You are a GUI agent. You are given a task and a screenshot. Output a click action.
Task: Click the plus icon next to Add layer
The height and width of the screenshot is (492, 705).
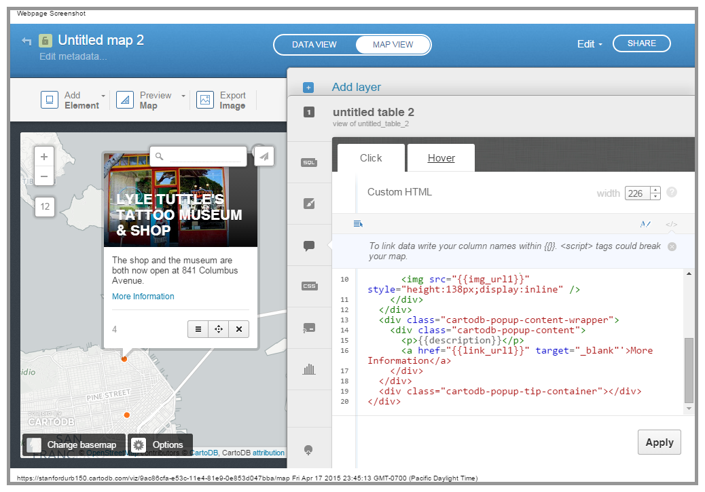[x=308, y=88]
